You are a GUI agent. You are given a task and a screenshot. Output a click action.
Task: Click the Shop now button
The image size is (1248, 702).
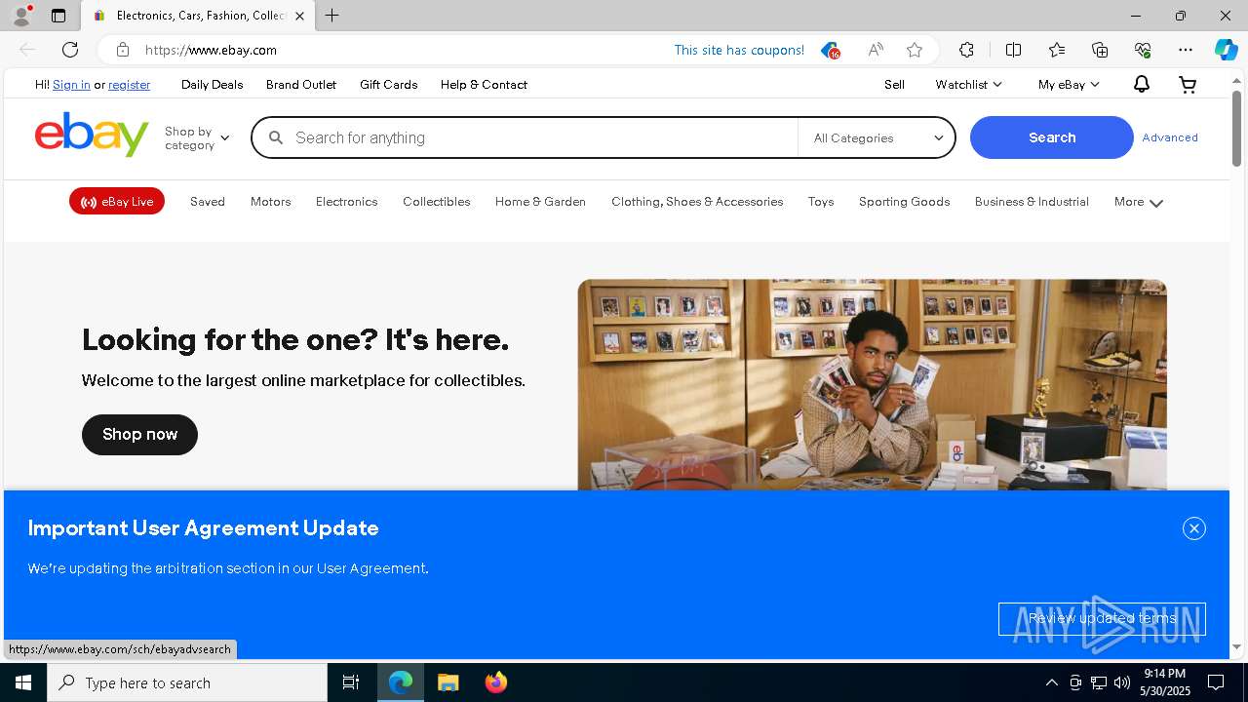[139, 435]
